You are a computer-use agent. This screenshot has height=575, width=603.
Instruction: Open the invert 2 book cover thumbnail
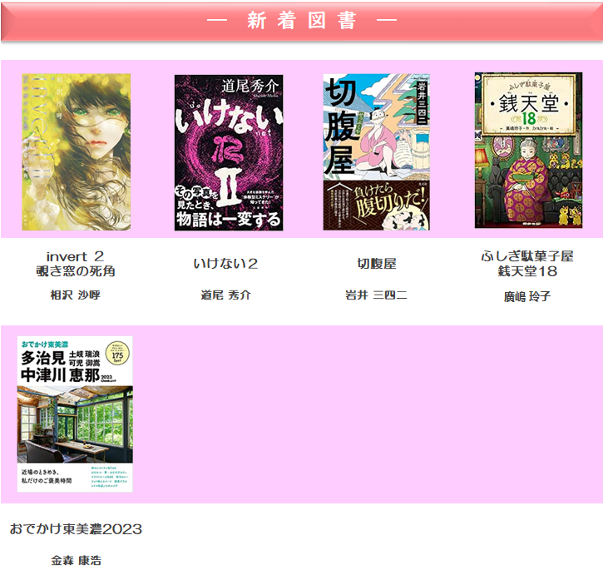77,152
